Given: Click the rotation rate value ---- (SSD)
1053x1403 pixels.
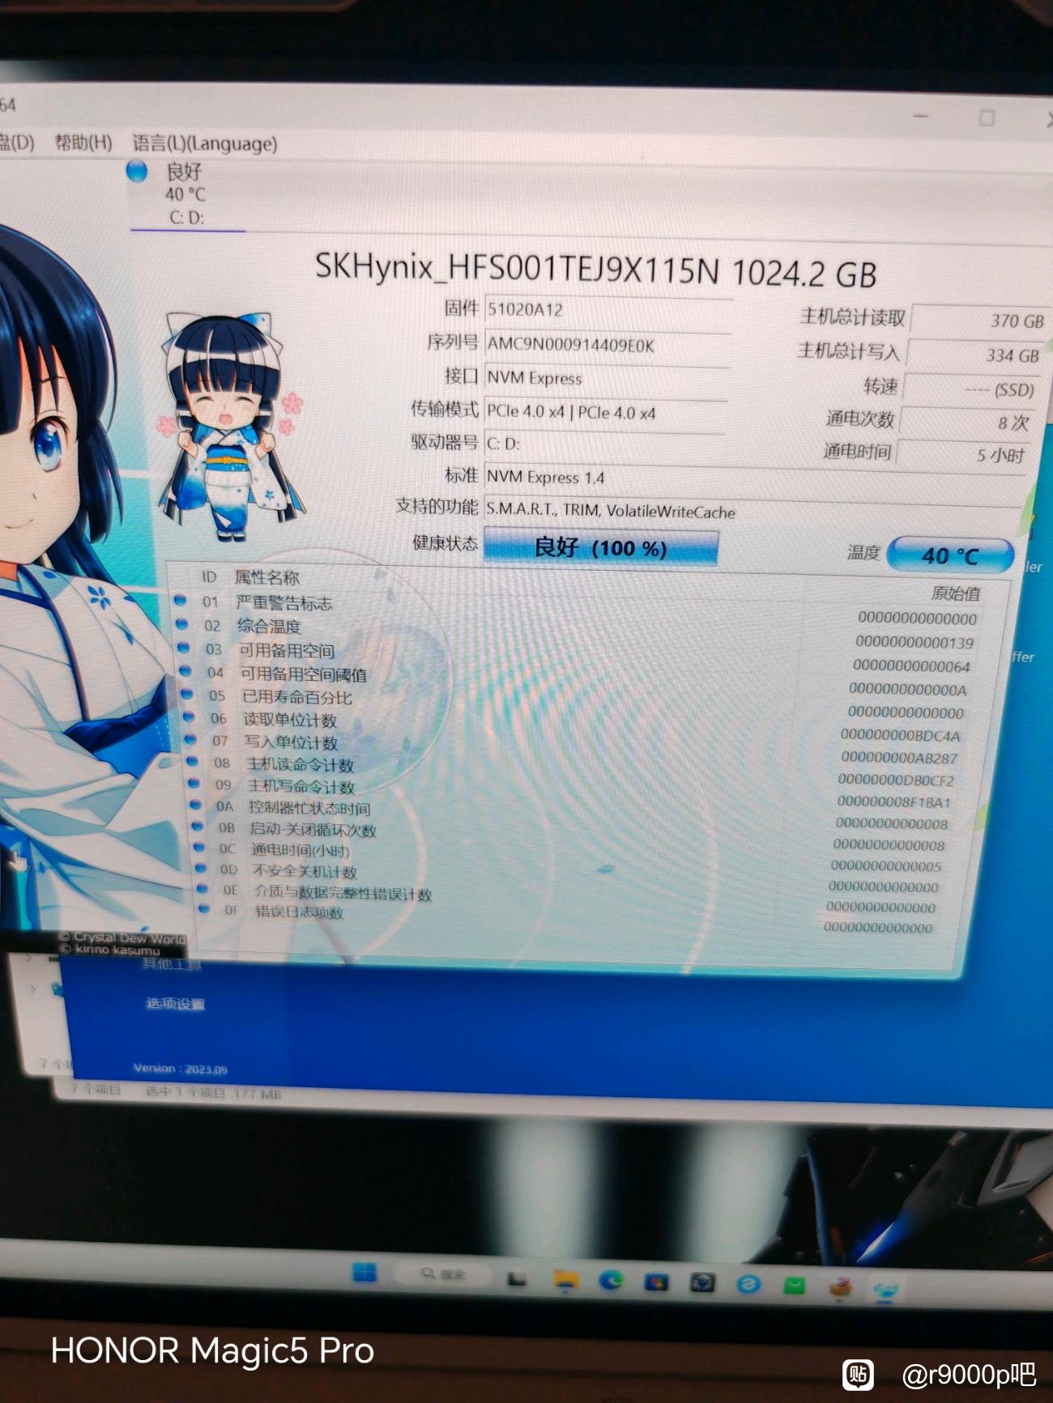Looking at the screenshot, I should 971,389.
